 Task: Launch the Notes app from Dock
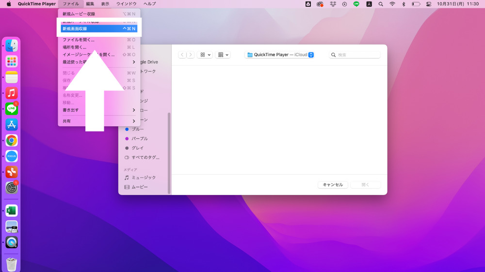(x=12, y=77)
